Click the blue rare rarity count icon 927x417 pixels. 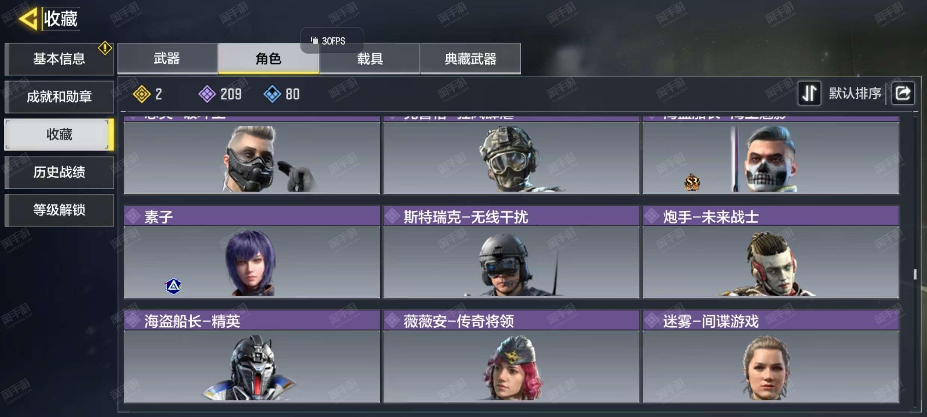click(x=272, y=94)
